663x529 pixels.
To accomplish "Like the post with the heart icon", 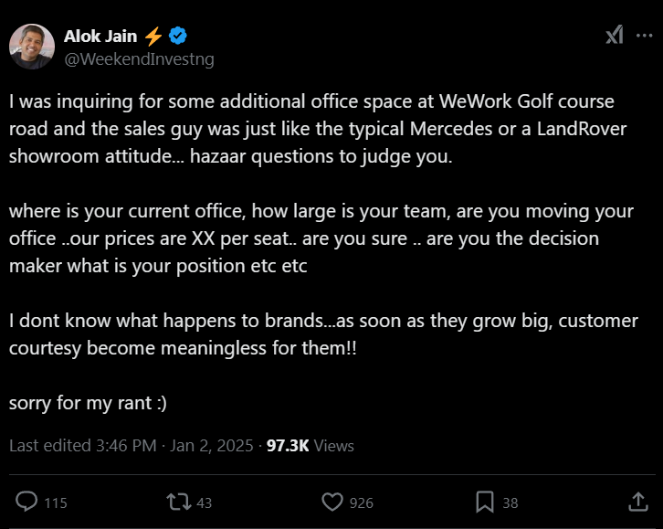I will pos(332,502).
